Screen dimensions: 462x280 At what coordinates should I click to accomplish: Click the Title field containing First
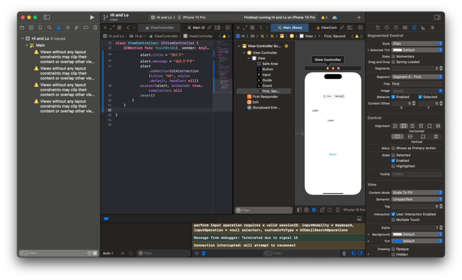tap(417, 84)
